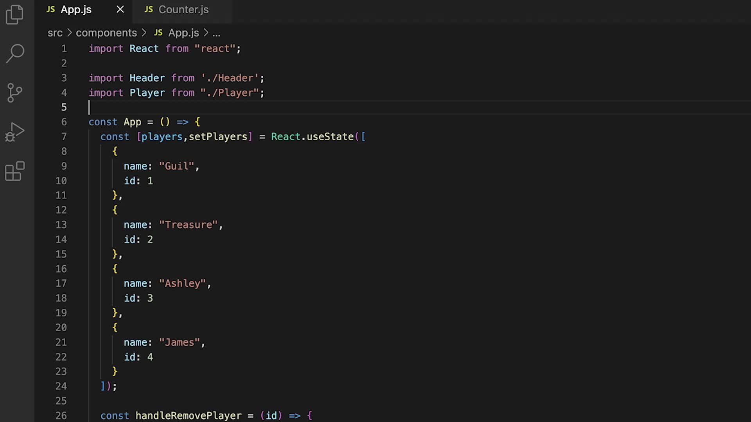Click JS file icon on Counter.js tab
Viewport: 751px width, 422px height.
pos(149,9)
